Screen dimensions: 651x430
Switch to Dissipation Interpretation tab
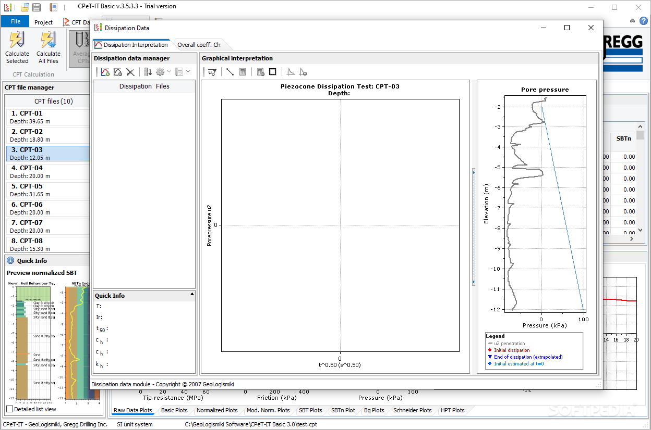131,45
